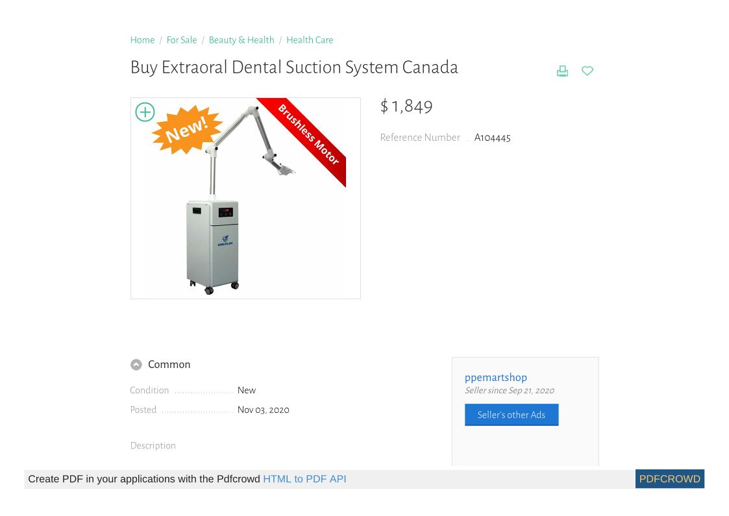Click Seller's other Ads button
This screenshot has width=729, height=516.
[x=512, y=415]
